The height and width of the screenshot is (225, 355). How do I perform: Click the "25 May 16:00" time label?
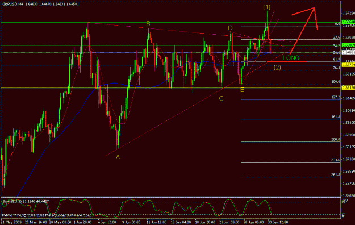(x=36, y=222)
